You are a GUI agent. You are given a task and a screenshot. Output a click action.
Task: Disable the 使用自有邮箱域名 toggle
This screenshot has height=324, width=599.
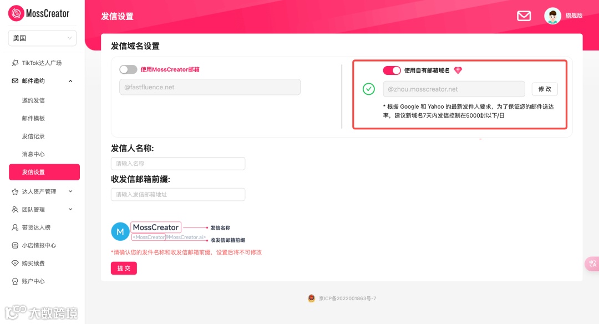click(x=392, y=70)
